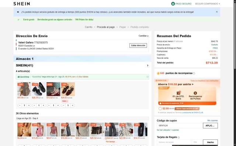Decrease quantity of black loafers

click(x=34, y=105)
